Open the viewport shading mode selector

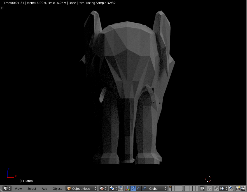coord(104,188)
